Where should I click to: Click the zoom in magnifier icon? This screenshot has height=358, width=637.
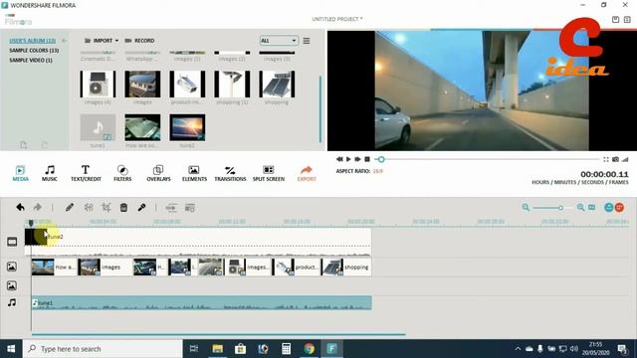click(580, 208)
